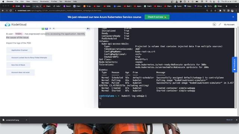The image size is (239, 134).
Task: Click the Check it out now button
Action: [x=157, y=17]
